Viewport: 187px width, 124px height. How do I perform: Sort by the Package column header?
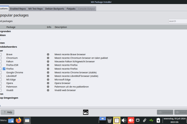[x=25, y=27]
